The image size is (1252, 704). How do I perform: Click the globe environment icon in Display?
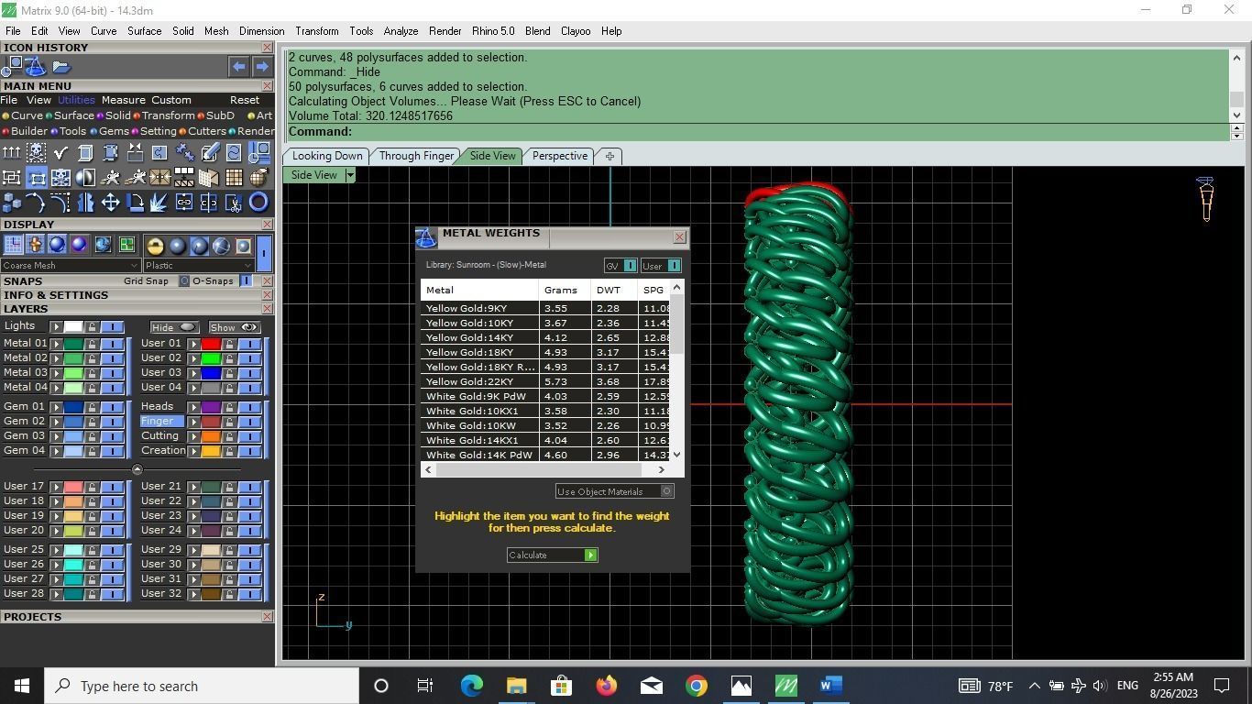point(103,245)
